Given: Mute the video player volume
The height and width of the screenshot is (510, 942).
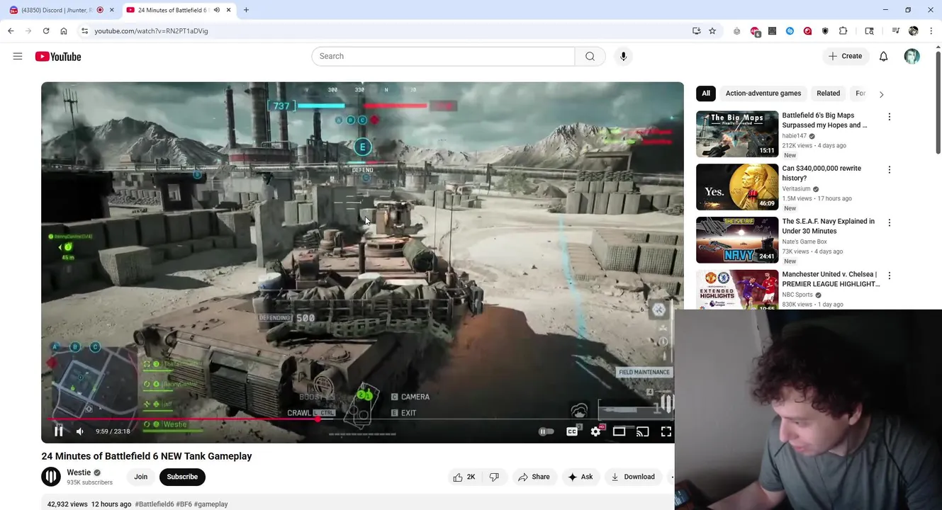Looking at the screenshot, I should pyautogui.click(x=80, y=431).
